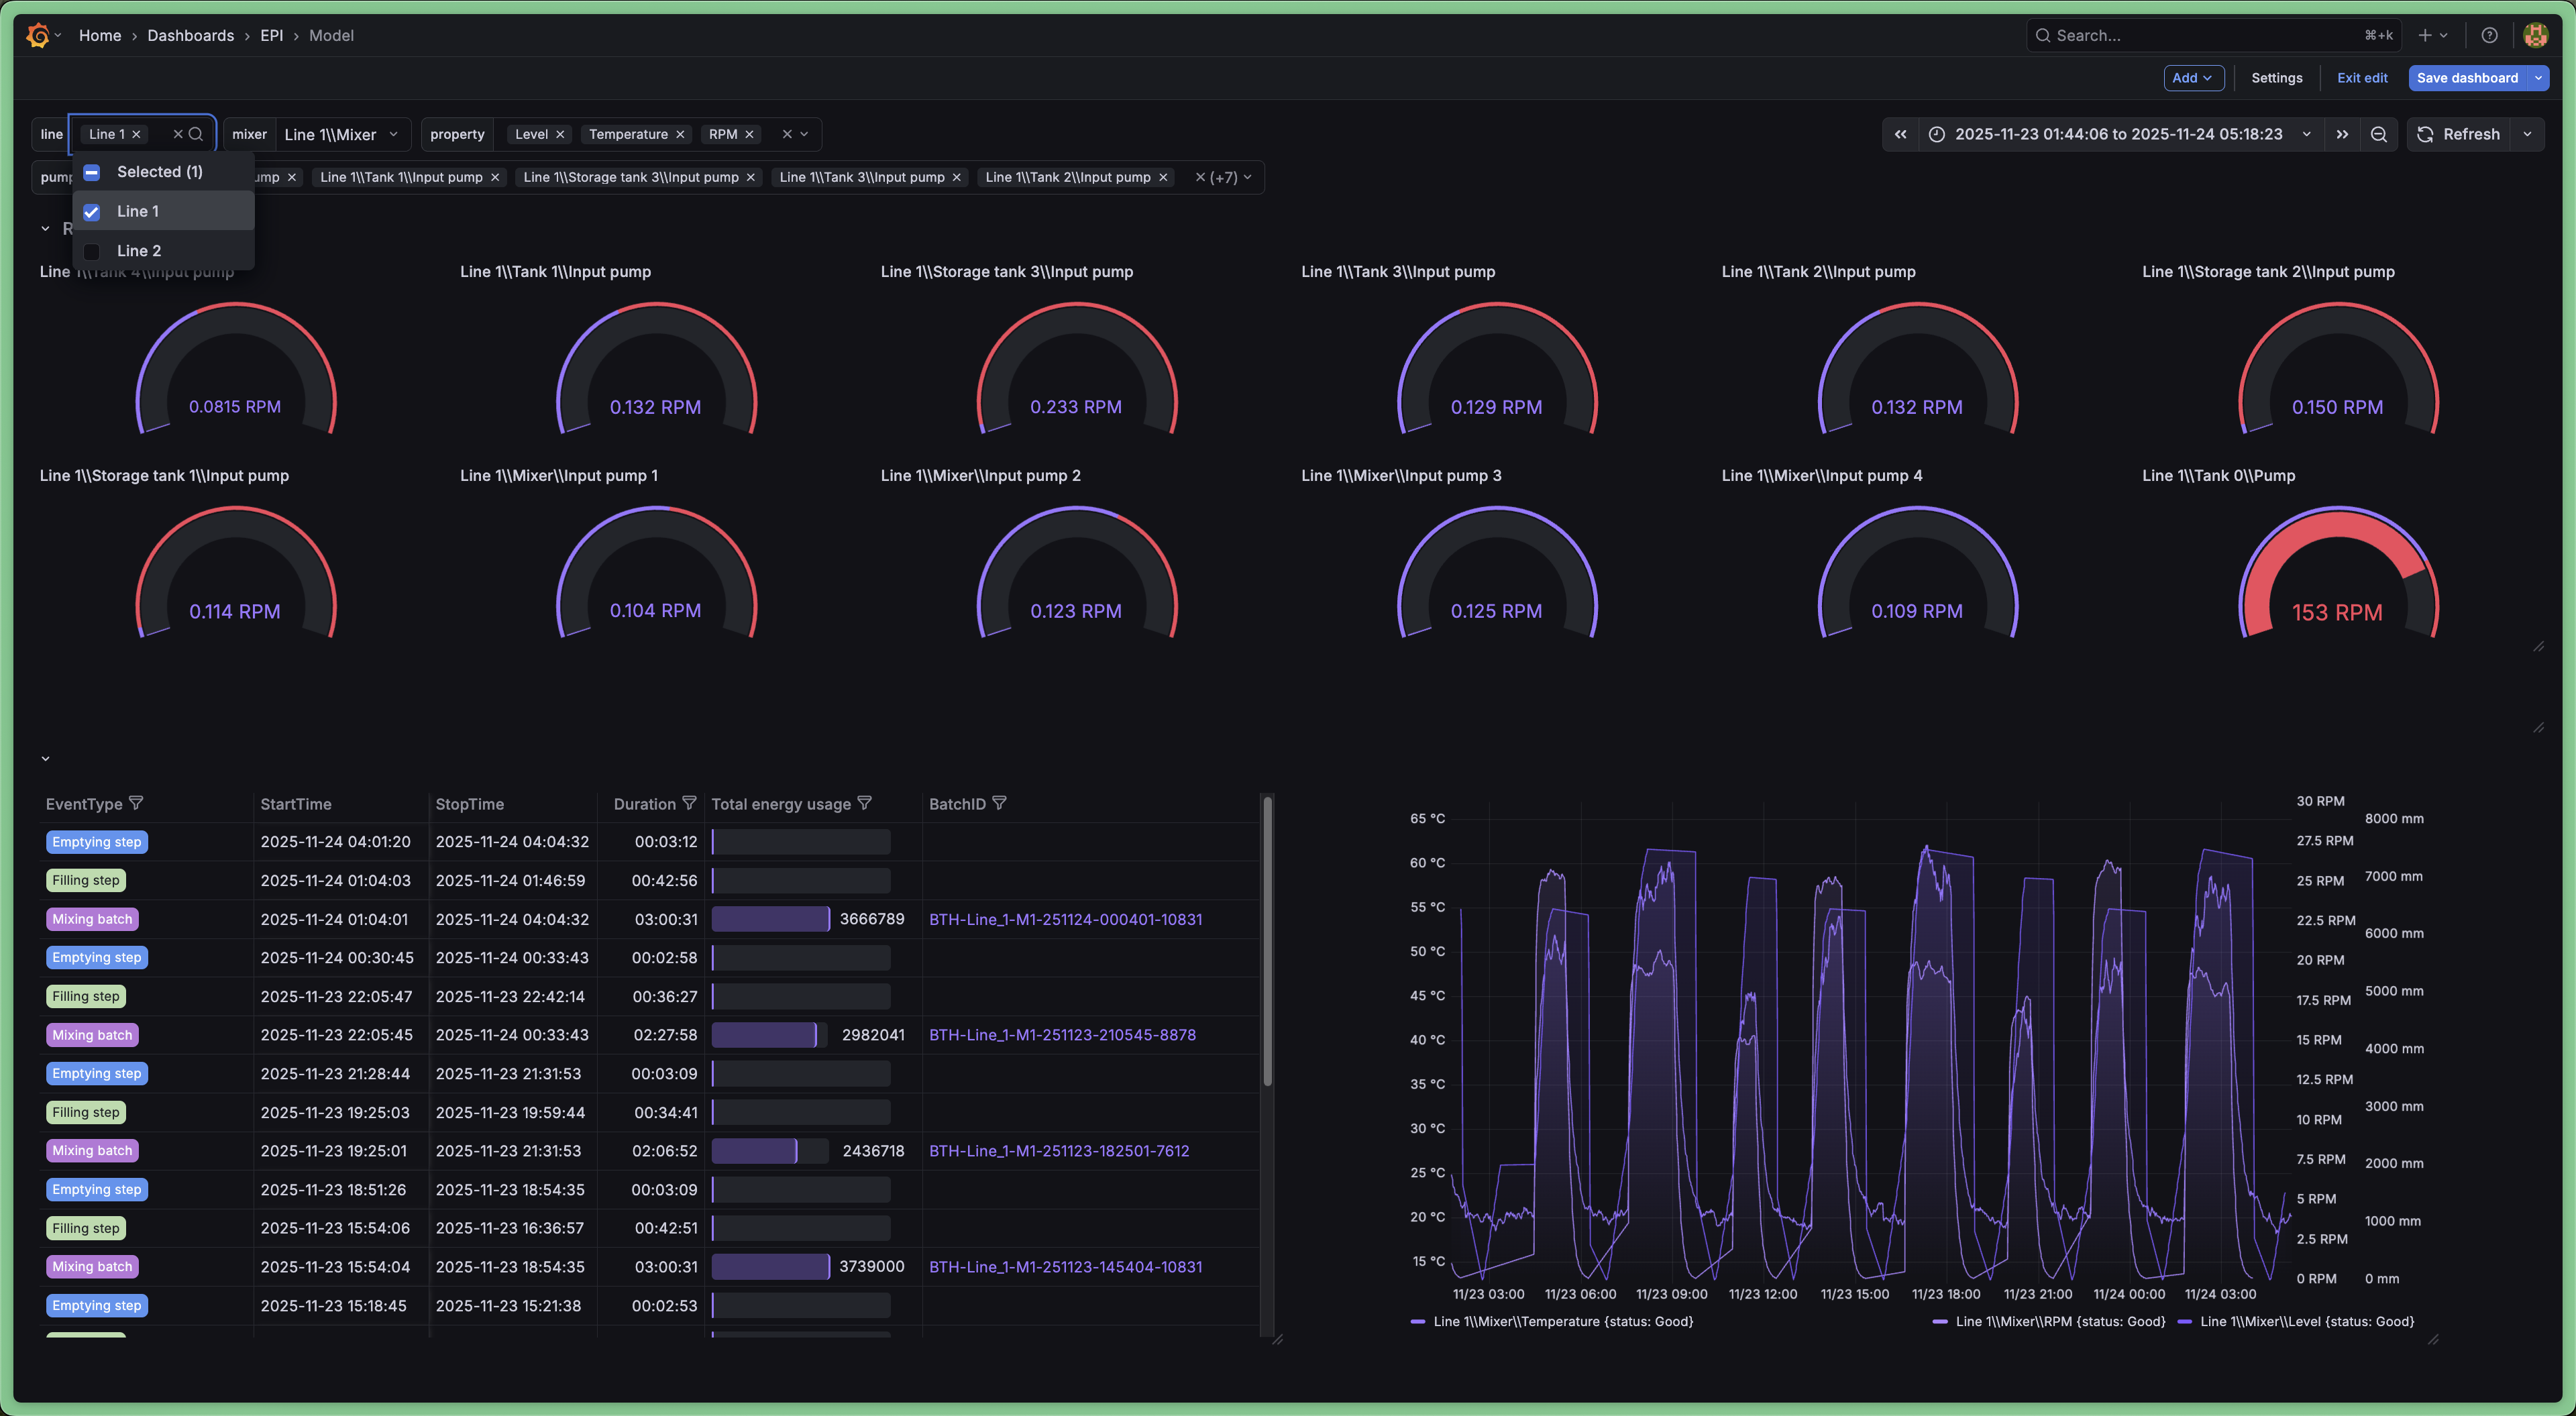2576x1416 pixels.
Task: Shift time range backward with double-left arrows
Action: (x=1900, y=134)
